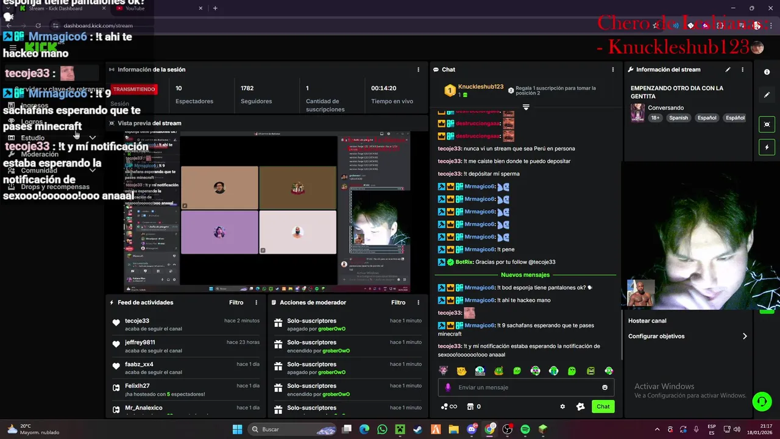780x439 pixels.
Task: Click the ESP language indicator
Action: (x=712, y=429)
